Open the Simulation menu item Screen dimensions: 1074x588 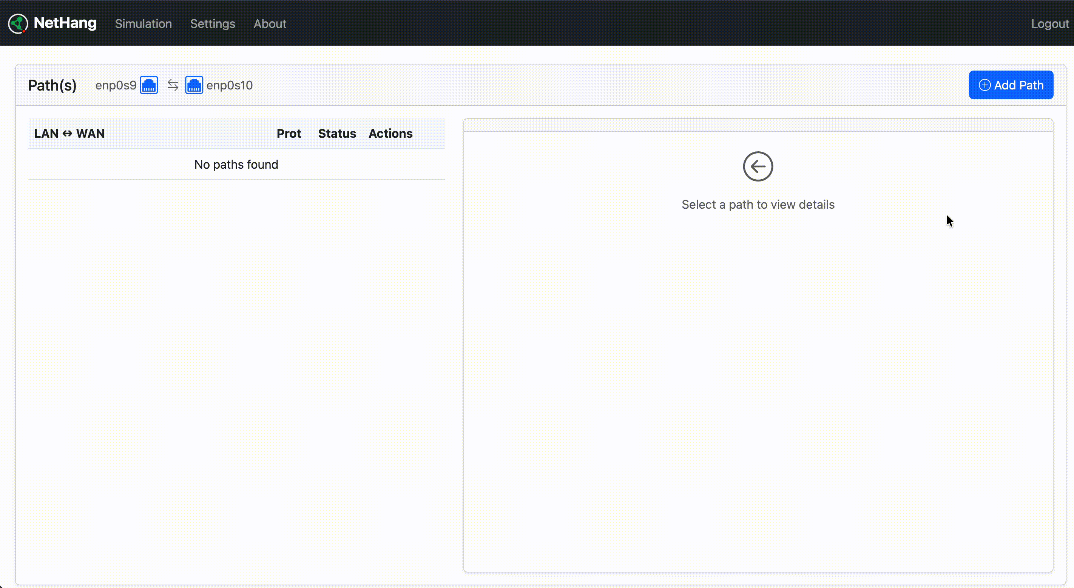pos(144,24)
